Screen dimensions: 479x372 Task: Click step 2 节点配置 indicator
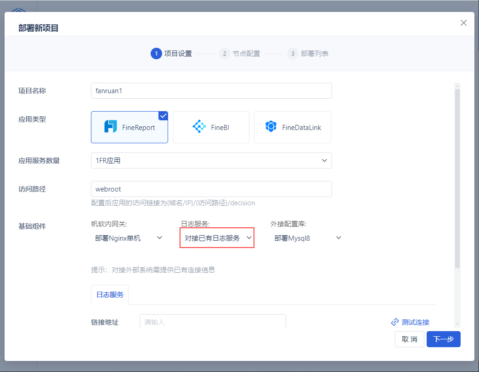point(240,53)
